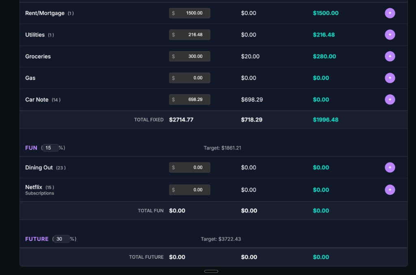Click the plus icon for Dining Out
416x275 pixels.
tap(390, 168)
